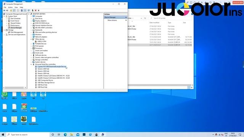Viewport: 244px width, 137px height.
Task: Click the horizontal scrollbar of File Explorer
Action: [159, 85]
